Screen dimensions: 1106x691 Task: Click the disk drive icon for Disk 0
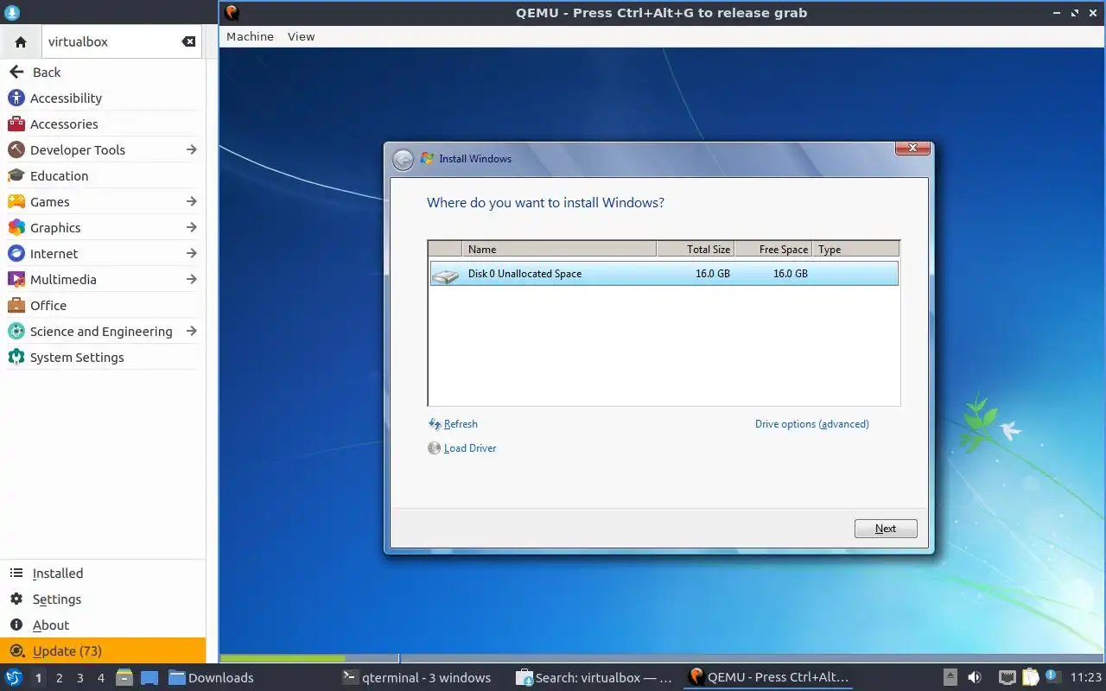pos(446,276)
